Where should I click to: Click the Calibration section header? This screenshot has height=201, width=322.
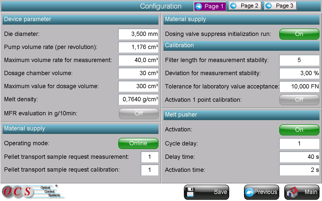tap(242, 45)
